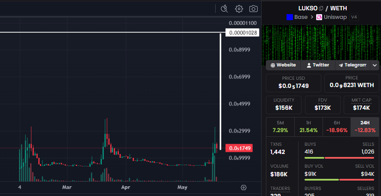Click the Base chain label
The image size is (381, 196).
tap(301, 17)
